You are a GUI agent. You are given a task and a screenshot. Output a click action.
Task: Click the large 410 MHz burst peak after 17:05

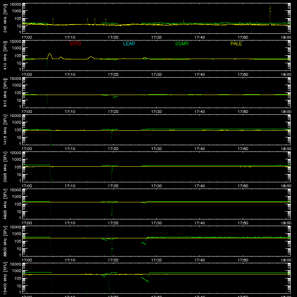(50, 56)
